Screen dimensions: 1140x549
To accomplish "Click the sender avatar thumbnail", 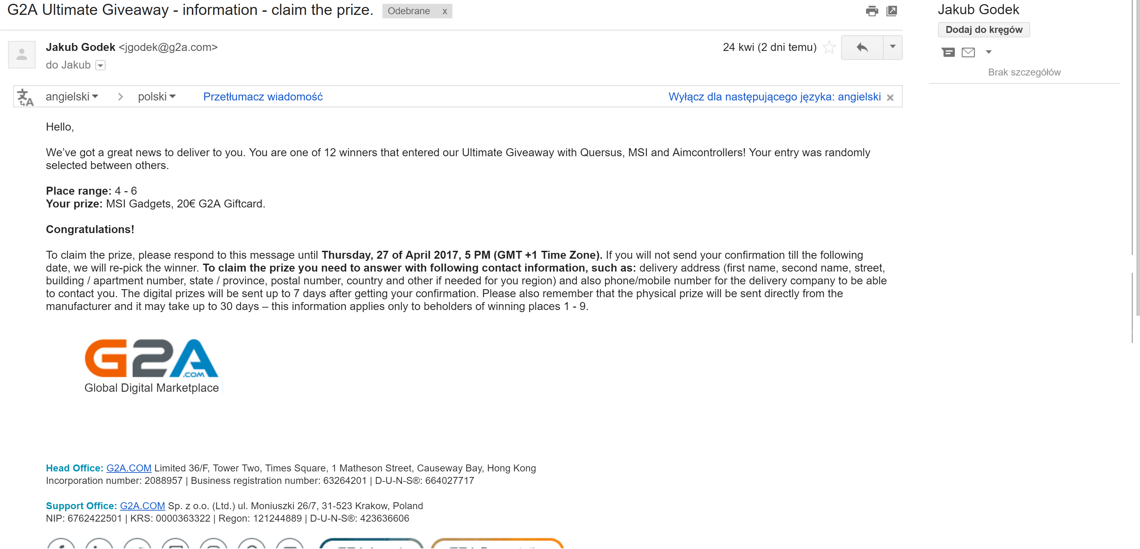I will (x=22, y=55).
